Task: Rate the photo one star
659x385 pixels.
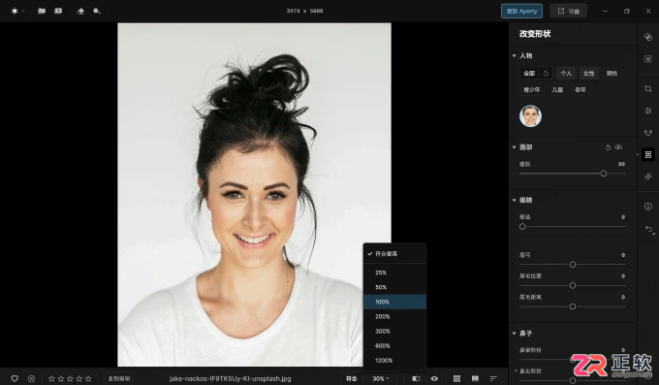Action: [x=51, y=378]
